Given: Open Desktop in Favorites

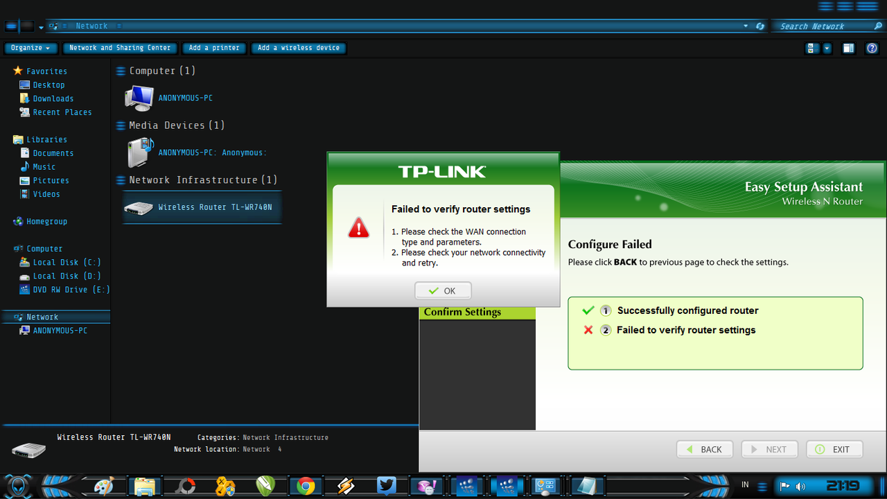Looking at the screenshot, I should tap(42, 85).
